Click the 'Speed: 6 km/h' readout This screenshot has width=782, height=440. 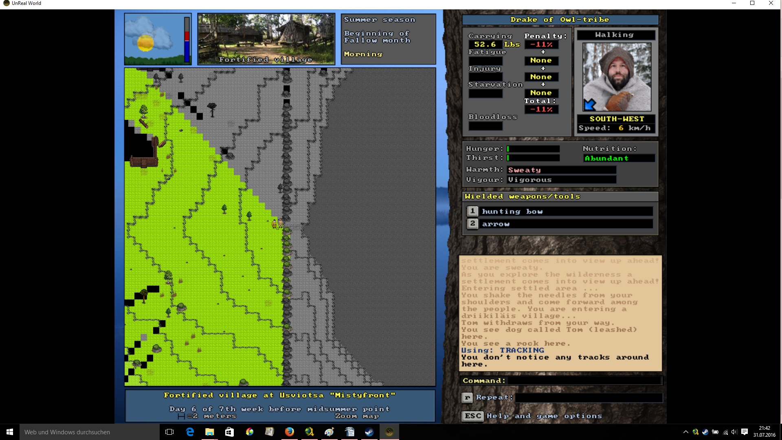coord(615,128)
